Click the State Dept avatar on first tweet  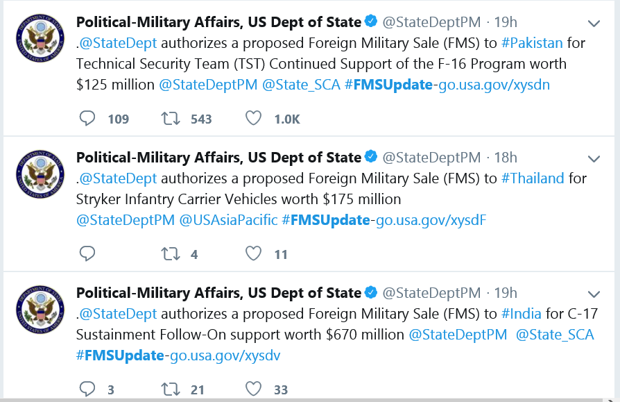[x=40, y=39]
